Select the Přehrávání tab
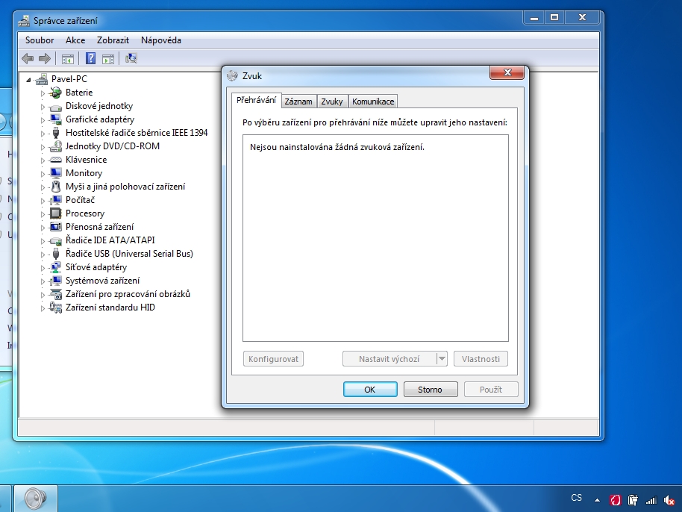 pyautogui.click(x=256, y=100)
